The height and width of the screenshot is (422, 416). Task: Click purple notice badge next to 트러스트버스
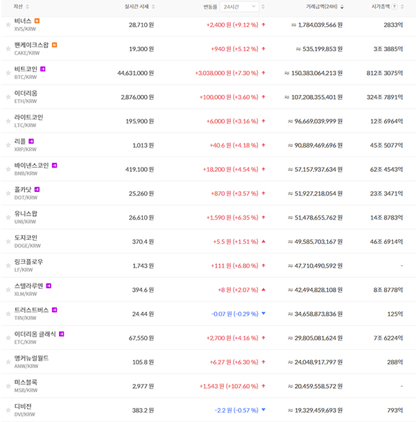[x=54, y=310]
